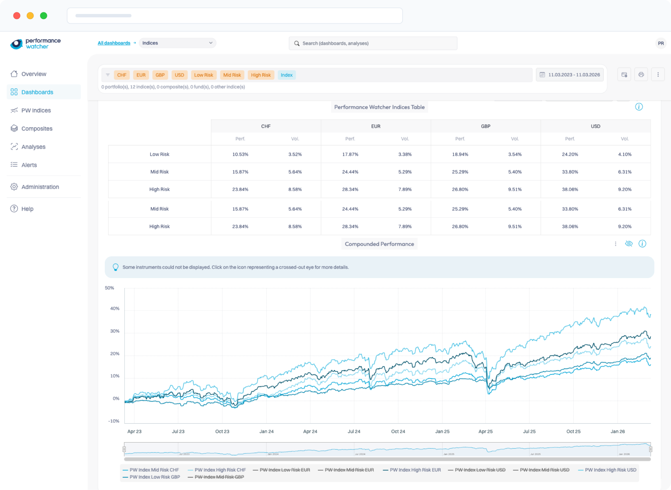Click the filter icon in tag bar
The height and width of the screenshot is (490, 671).
pos(108,75)
